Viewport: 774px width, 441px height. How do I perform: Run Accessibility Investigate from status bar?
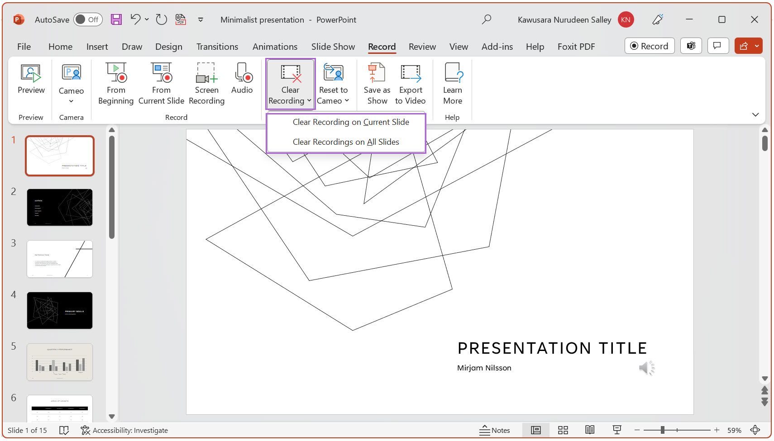(125, 430)
